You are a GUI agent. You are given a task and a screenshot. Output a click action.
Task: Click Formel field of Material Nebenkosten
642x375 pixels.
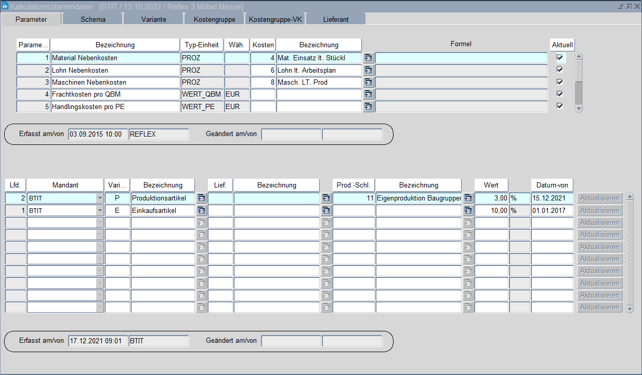click(x=461, y=58)
